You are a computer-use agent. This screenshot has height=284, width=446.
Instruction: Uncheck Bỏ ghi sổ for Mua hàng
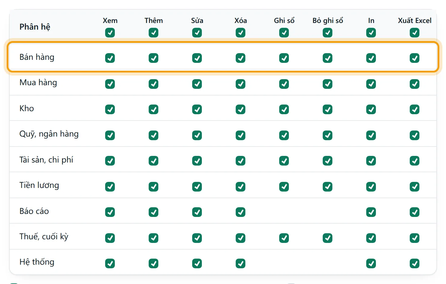coord(328,84)
